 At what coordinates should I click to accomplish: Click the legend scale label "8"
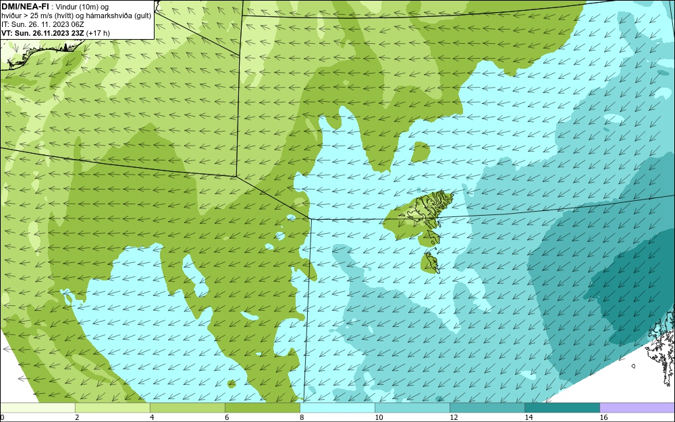(302, 417)
